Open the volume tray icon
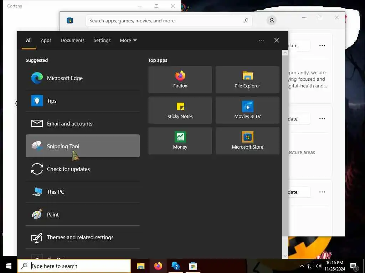The width and height of the screenshot is (365, 273). coord(319,266)
